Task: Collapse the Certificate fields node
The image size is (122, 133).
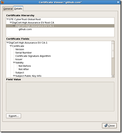Action: tap(11, 46)
